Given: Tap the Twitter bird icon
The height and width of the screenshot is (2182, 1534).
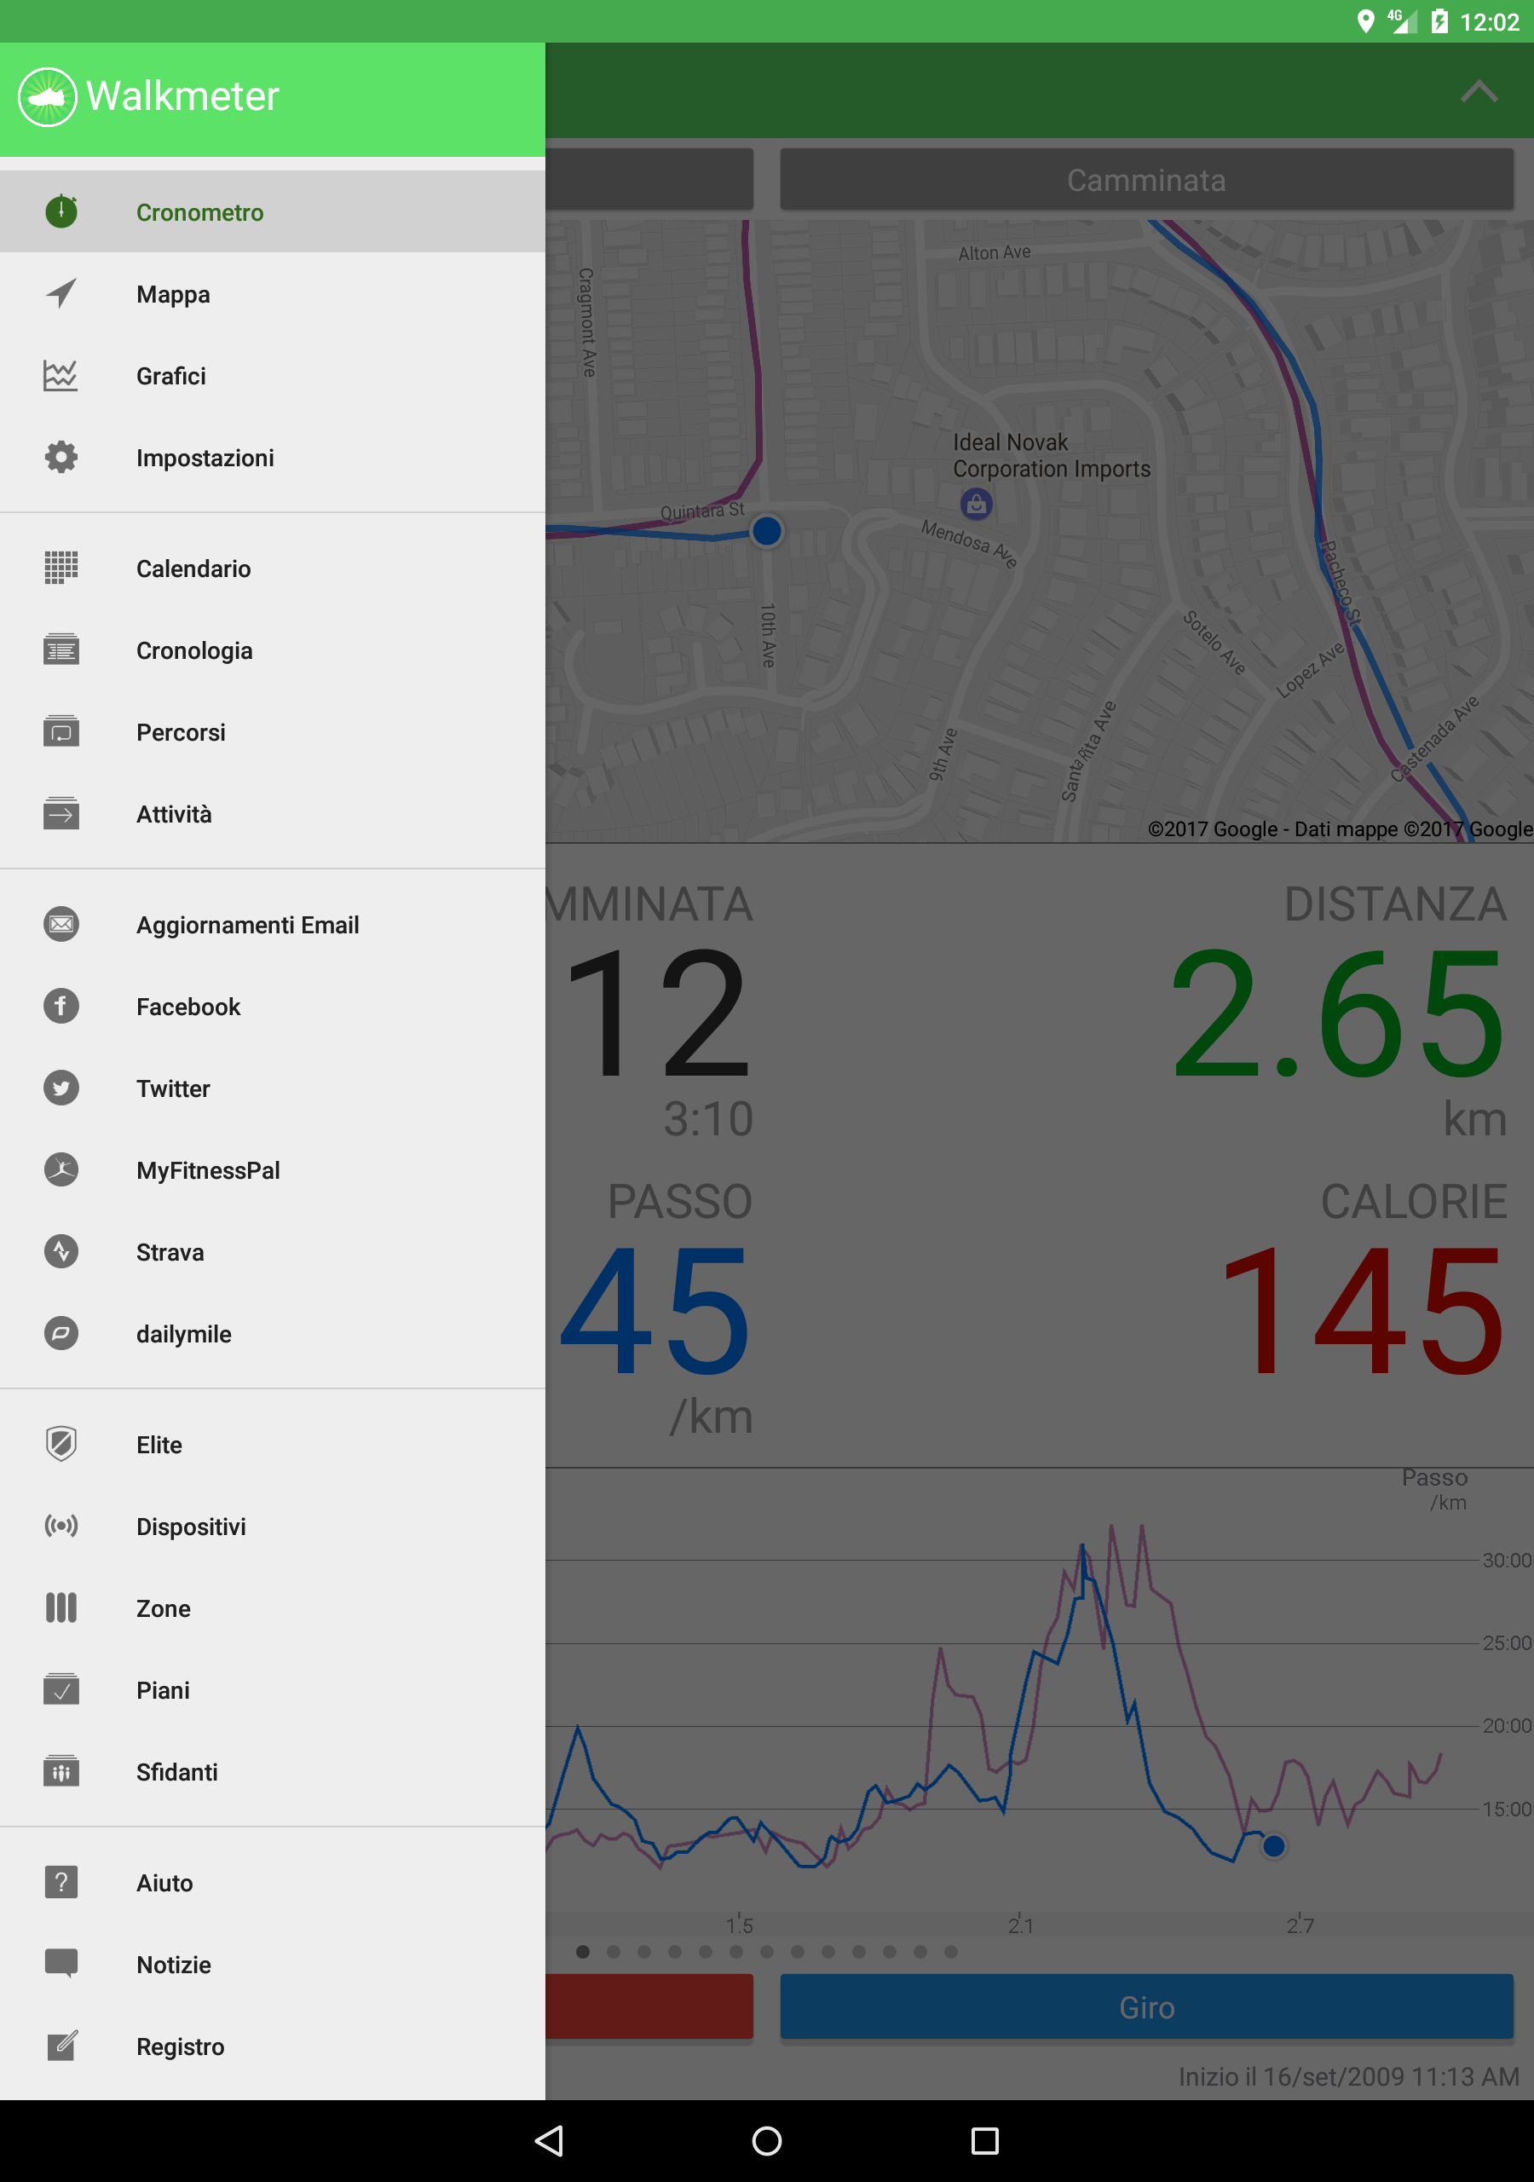Looking at the screenshot, I should 61,1088.
